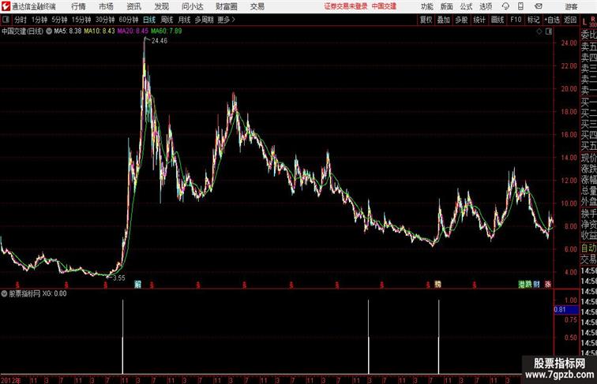Click the 3.55 low price label
This screenshot has height=384, width=597.
pyautogui.click(x=118, y=278)
